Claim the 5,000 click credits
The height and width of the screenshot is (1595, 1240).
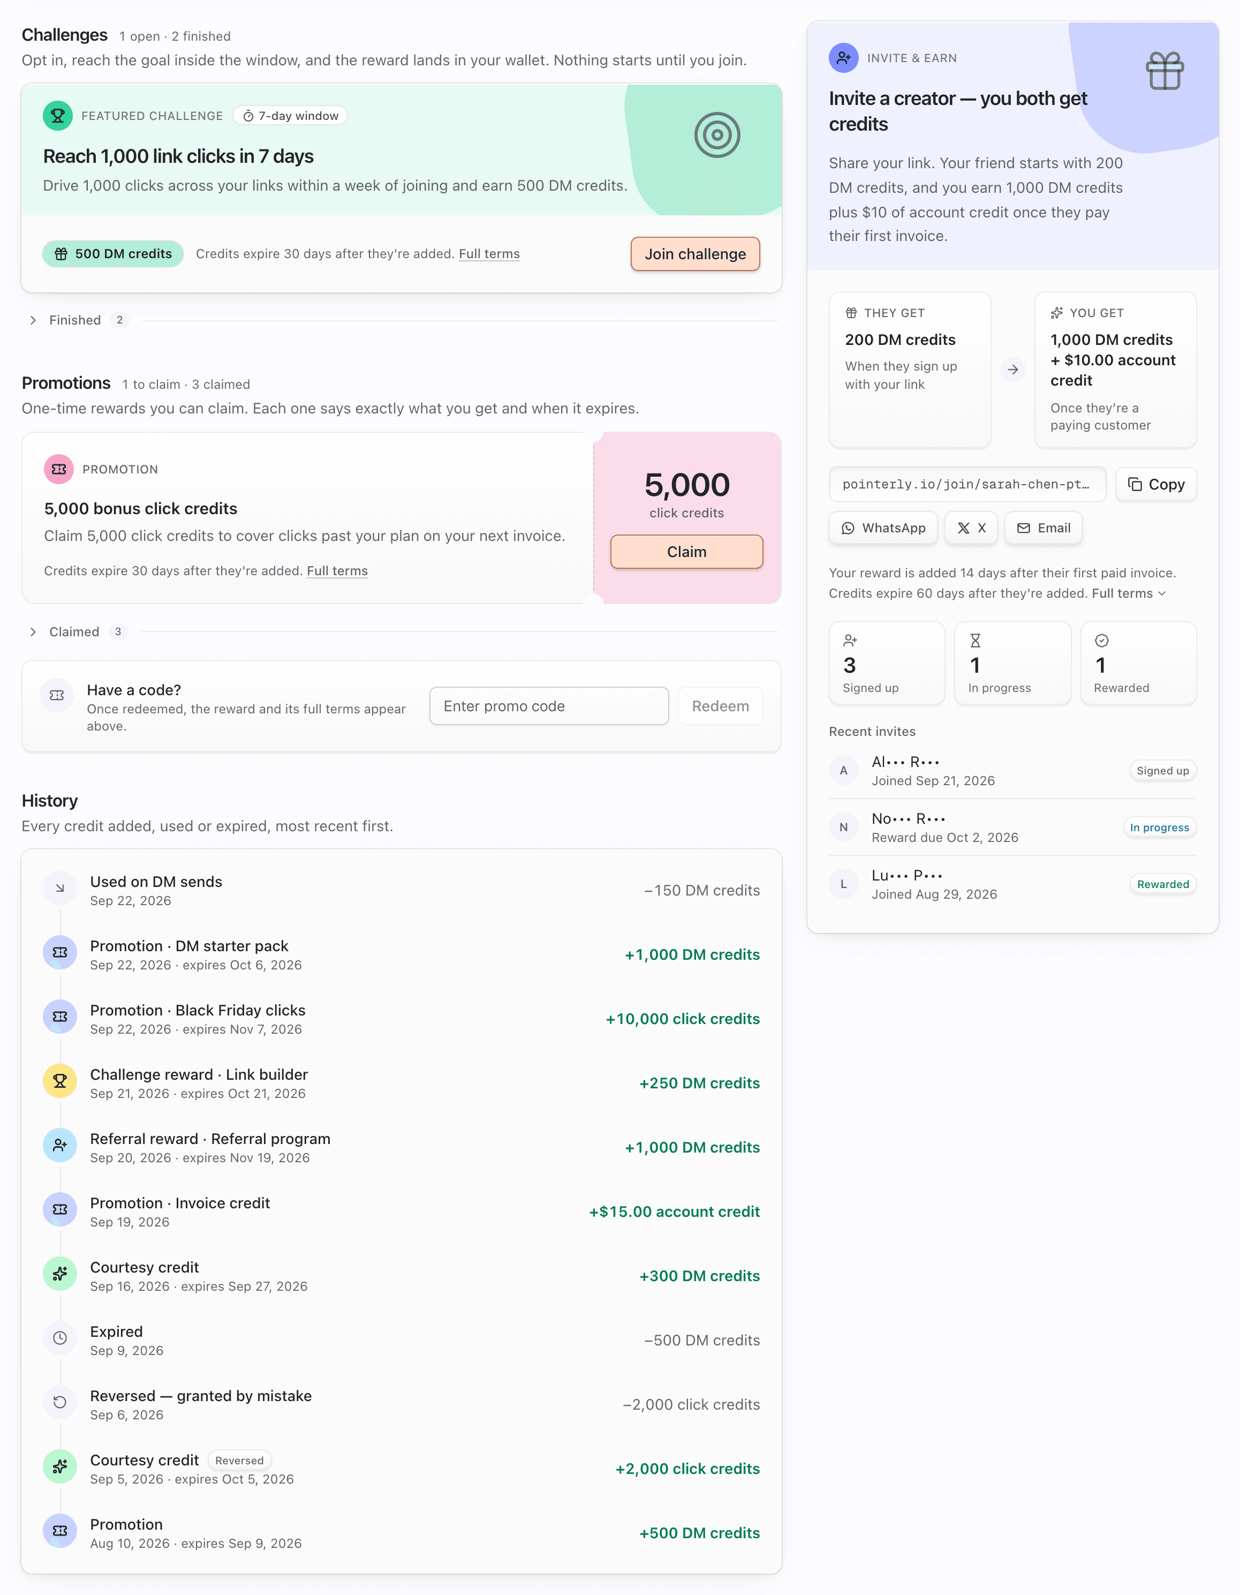686,551
